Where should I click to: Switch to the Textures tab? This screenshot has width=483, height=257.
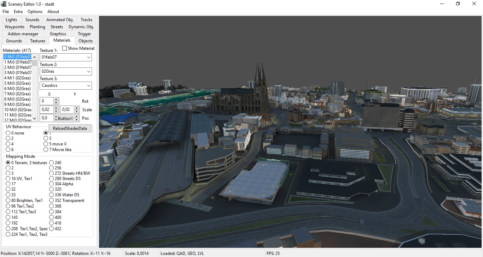point(38,41)
